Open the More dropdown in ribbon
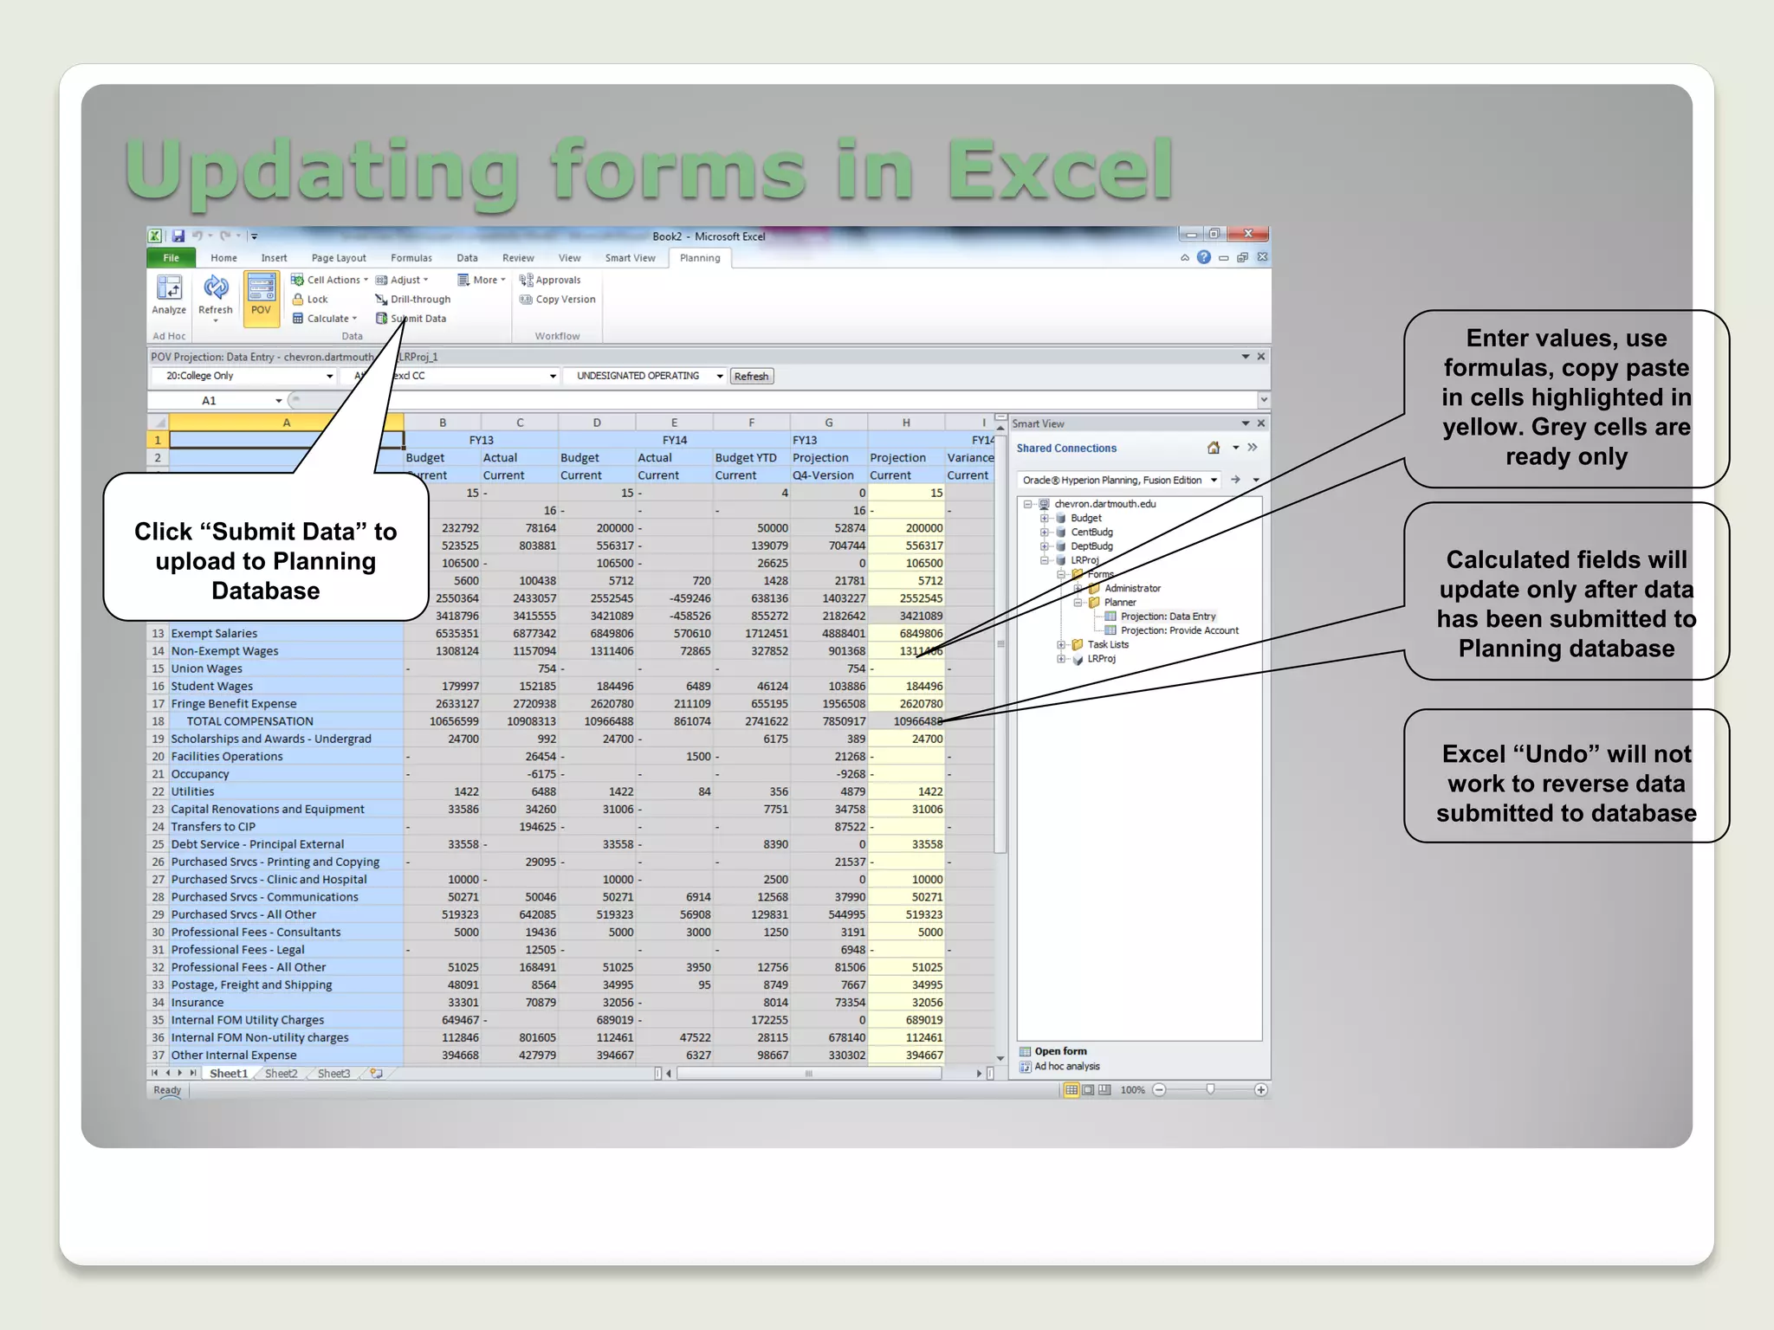 [x=482, y=280]
